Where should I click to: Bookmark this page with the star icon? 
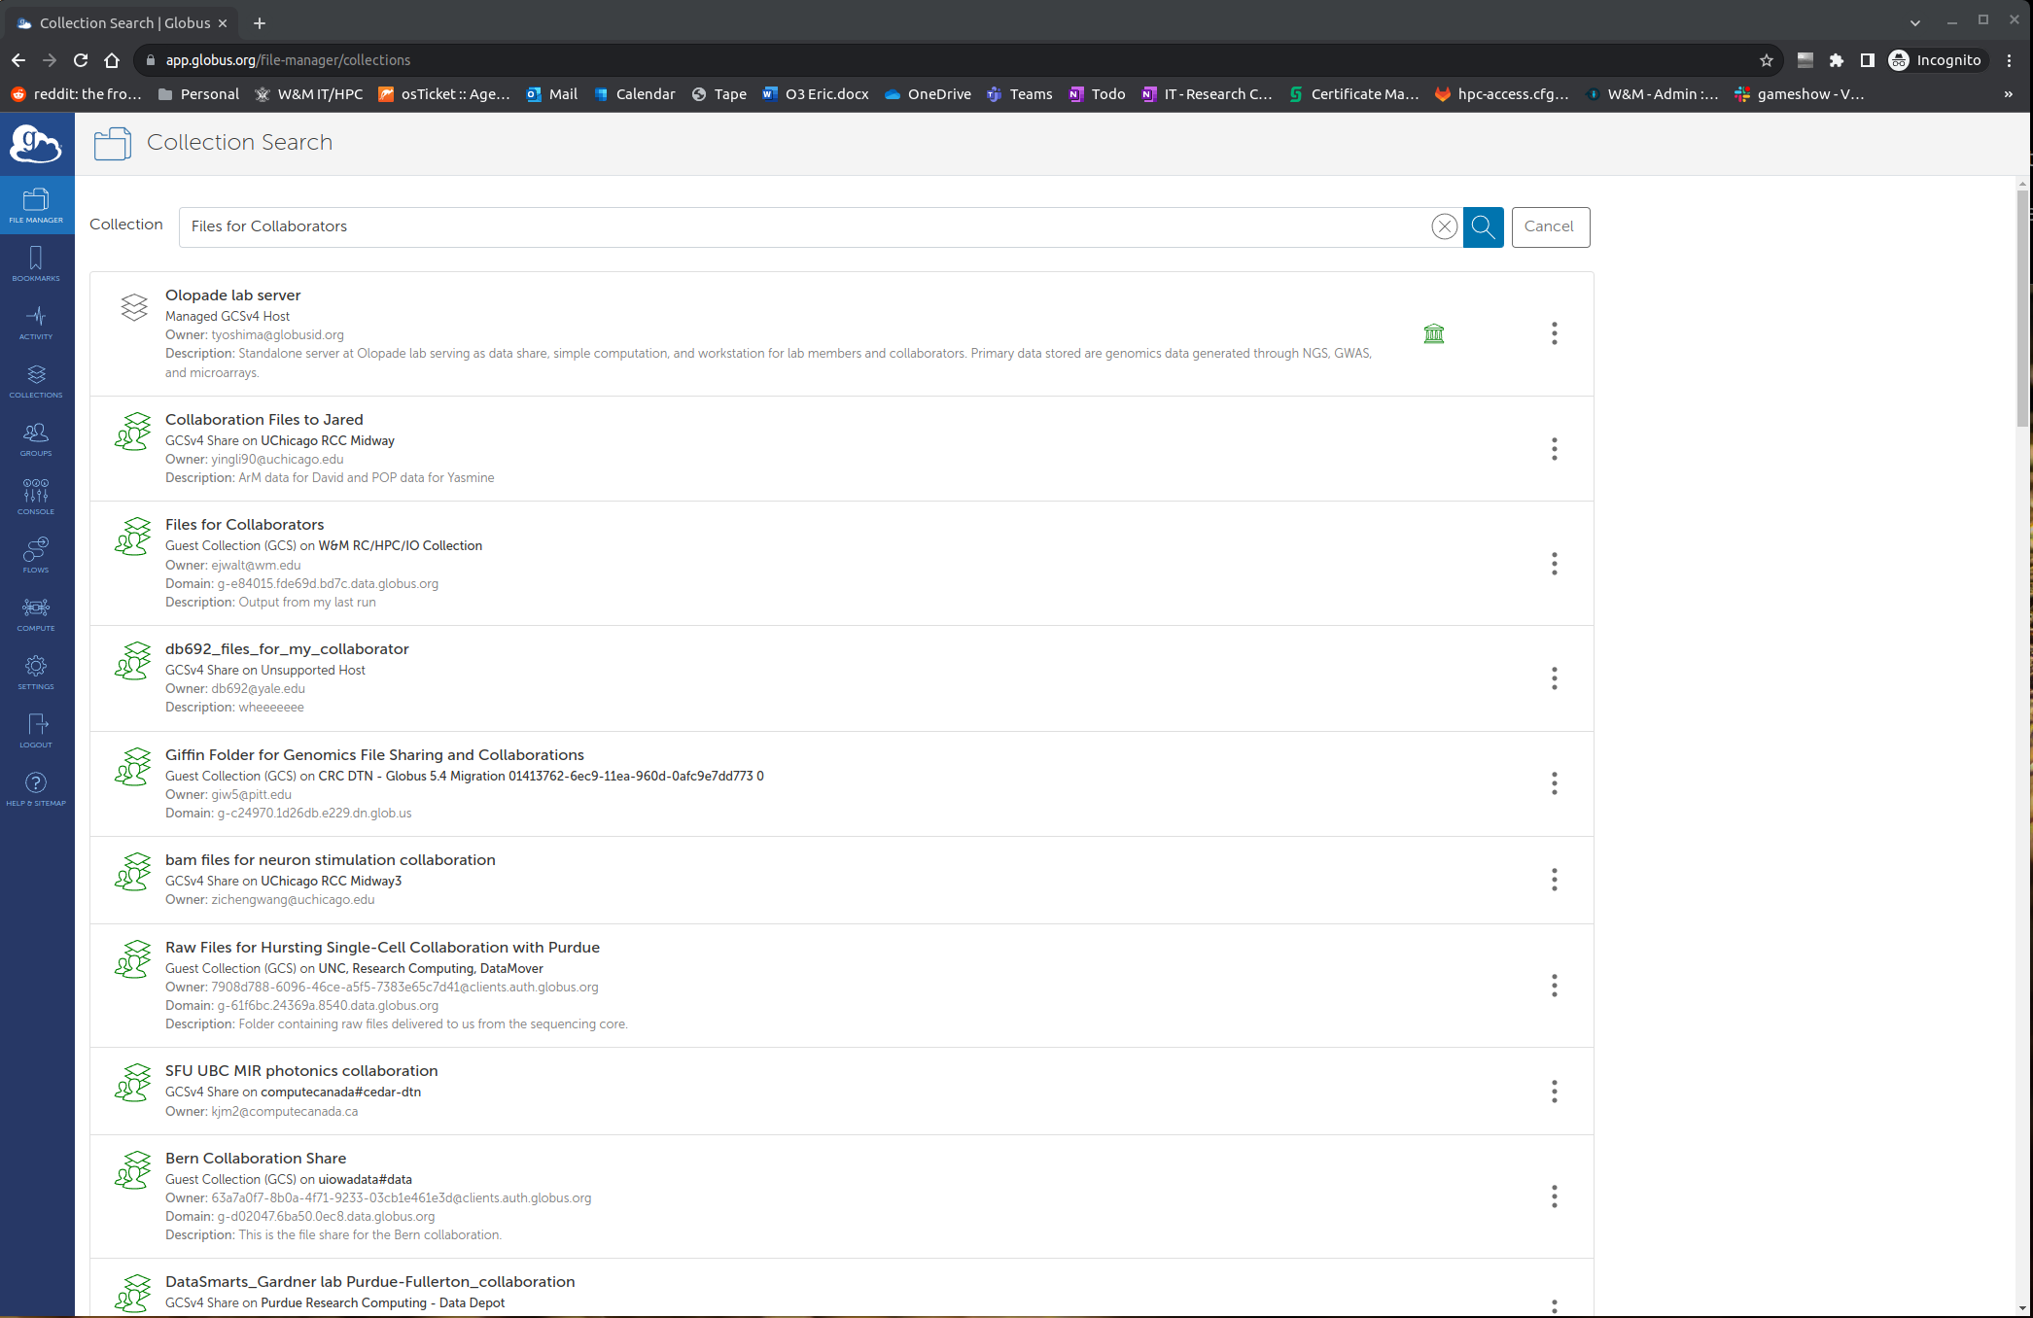pyautogui.click(x=1766, y=60)
